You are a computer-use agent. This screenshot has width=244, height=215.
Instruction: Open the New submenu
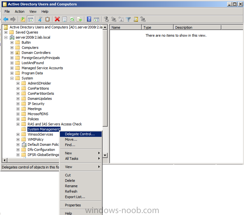coord(81,153)
